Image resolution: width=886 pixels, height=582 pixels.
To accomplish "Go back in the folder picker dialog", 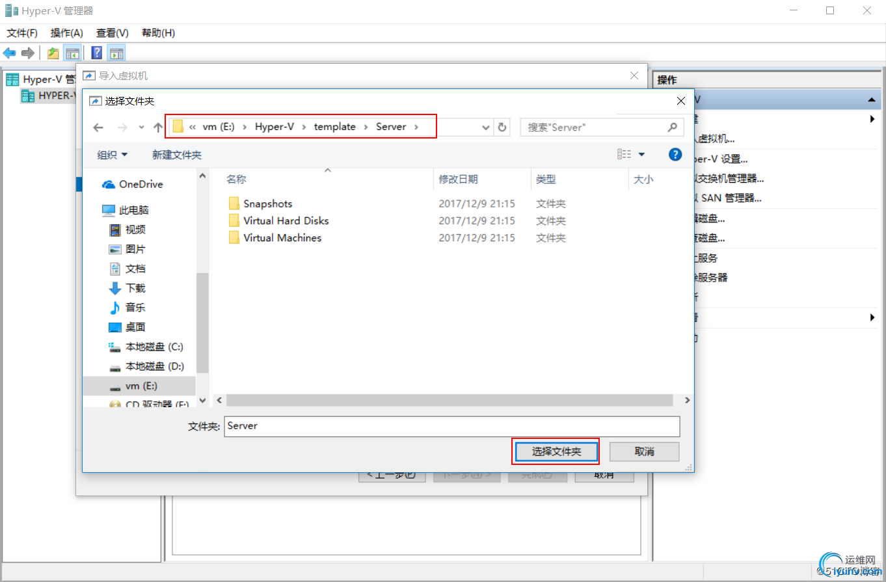I will (98, 127).
